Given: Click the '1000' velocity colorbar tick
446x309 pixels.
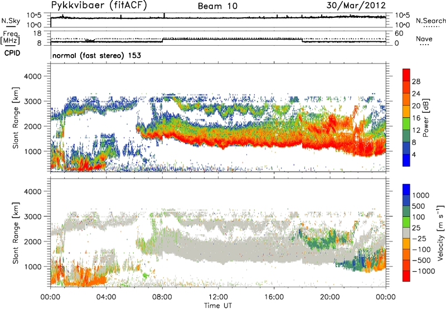Looking at the screenshot, I should tap(421, 195).
